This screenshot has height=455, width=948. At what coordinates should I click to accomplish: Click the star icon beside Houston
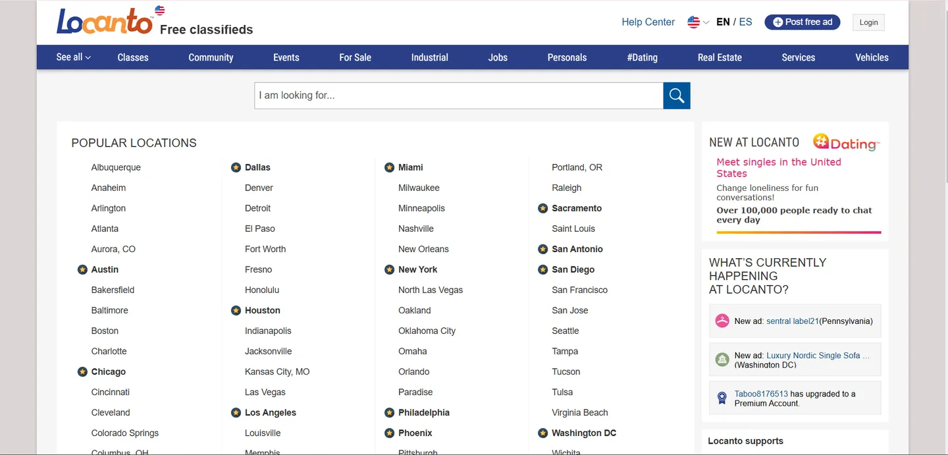(236, 310)
